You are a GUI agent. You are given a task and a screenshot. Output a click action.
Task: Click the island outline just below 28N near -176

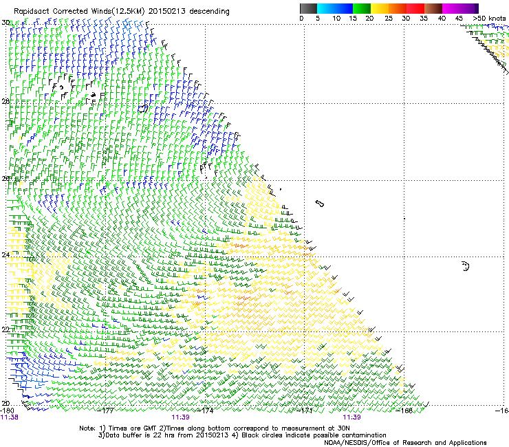click(x=143, y=109)
